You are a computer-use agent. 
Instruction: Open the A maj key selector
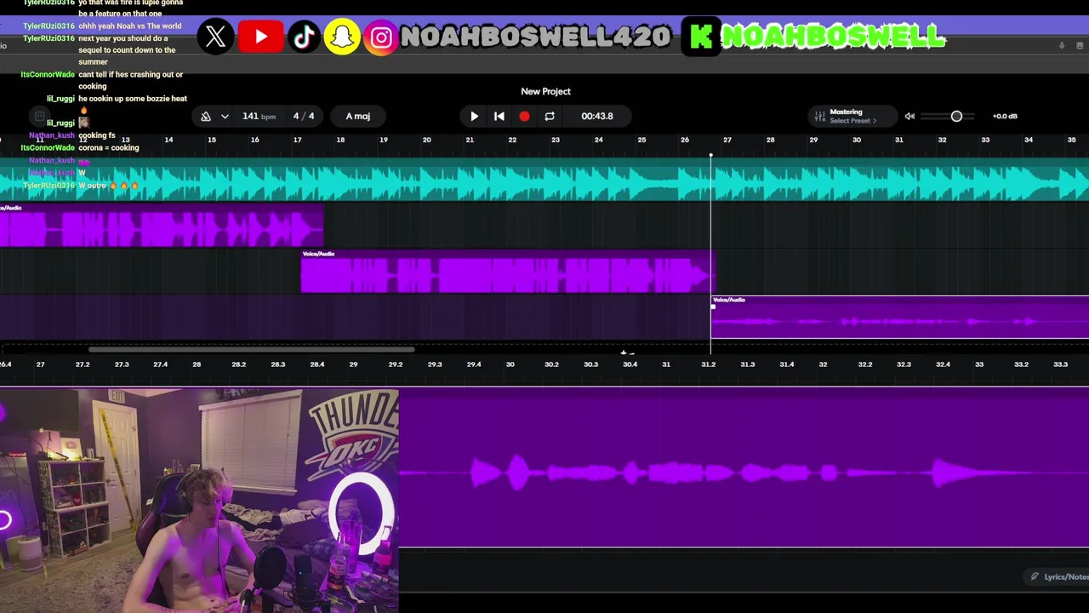click(358, 116)
